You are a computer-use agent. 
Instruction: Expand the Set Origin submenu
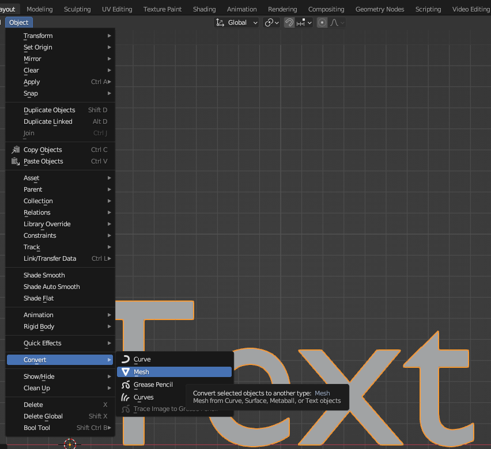pos(60,47)
